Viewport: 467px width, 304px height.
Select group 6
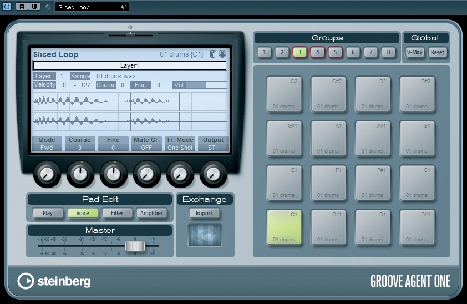353,52
